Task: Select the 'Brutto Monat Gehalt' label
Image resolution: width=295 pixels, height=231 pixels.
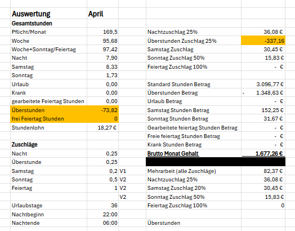Action: [173, 153]
